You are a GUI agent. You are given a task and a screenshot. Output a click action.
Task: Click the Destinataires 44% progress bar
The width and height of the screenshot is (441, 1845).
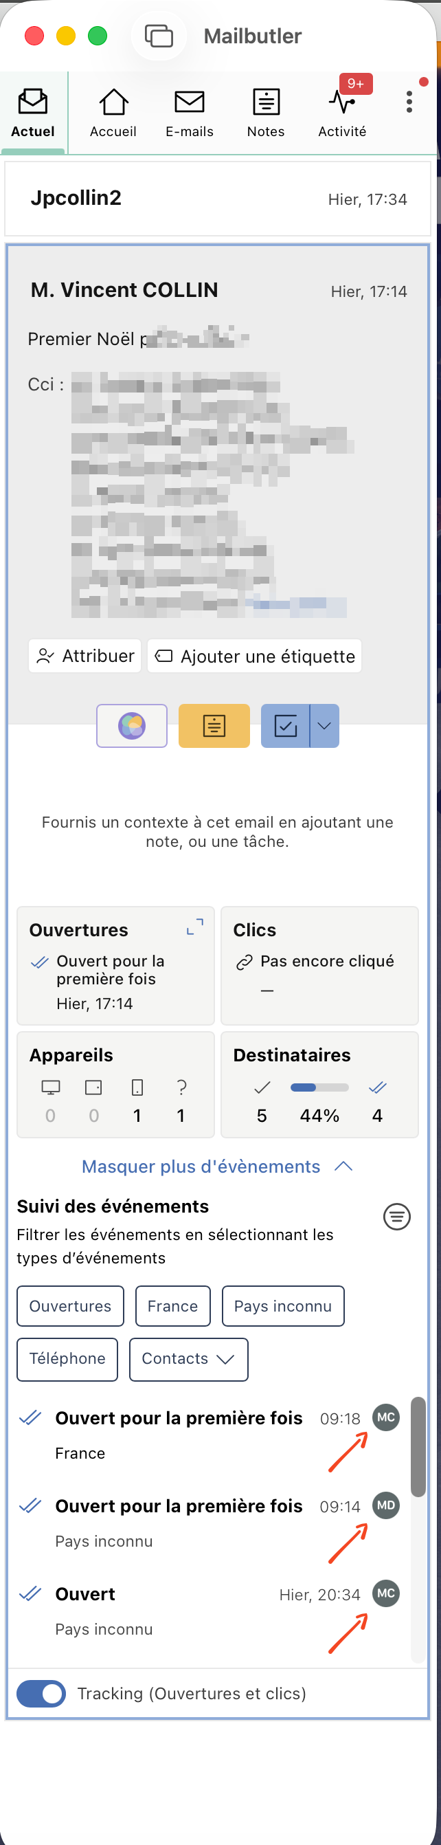click(319, 1087)
